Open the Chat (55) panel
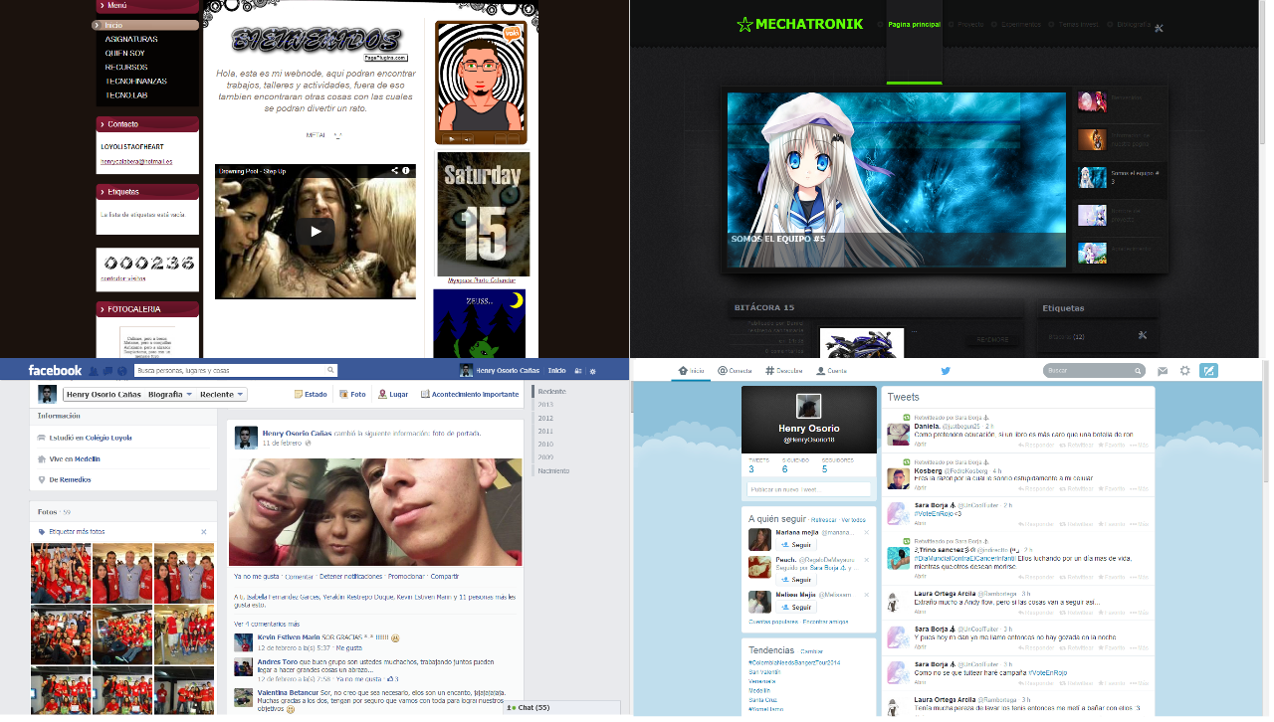1274x722 pixels. pos(528,708)
